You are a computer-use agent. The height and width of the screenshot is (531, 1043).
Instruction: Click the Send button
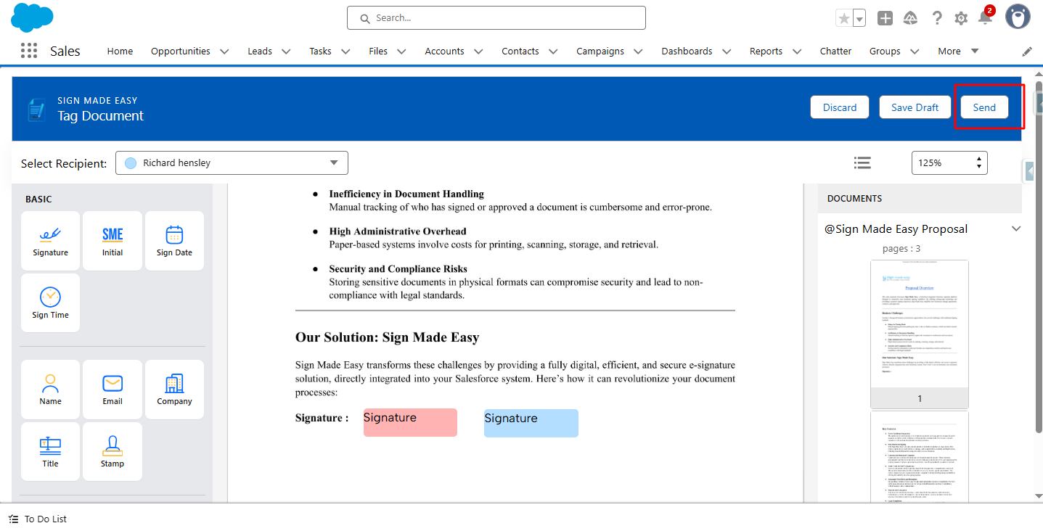point(984,107)
